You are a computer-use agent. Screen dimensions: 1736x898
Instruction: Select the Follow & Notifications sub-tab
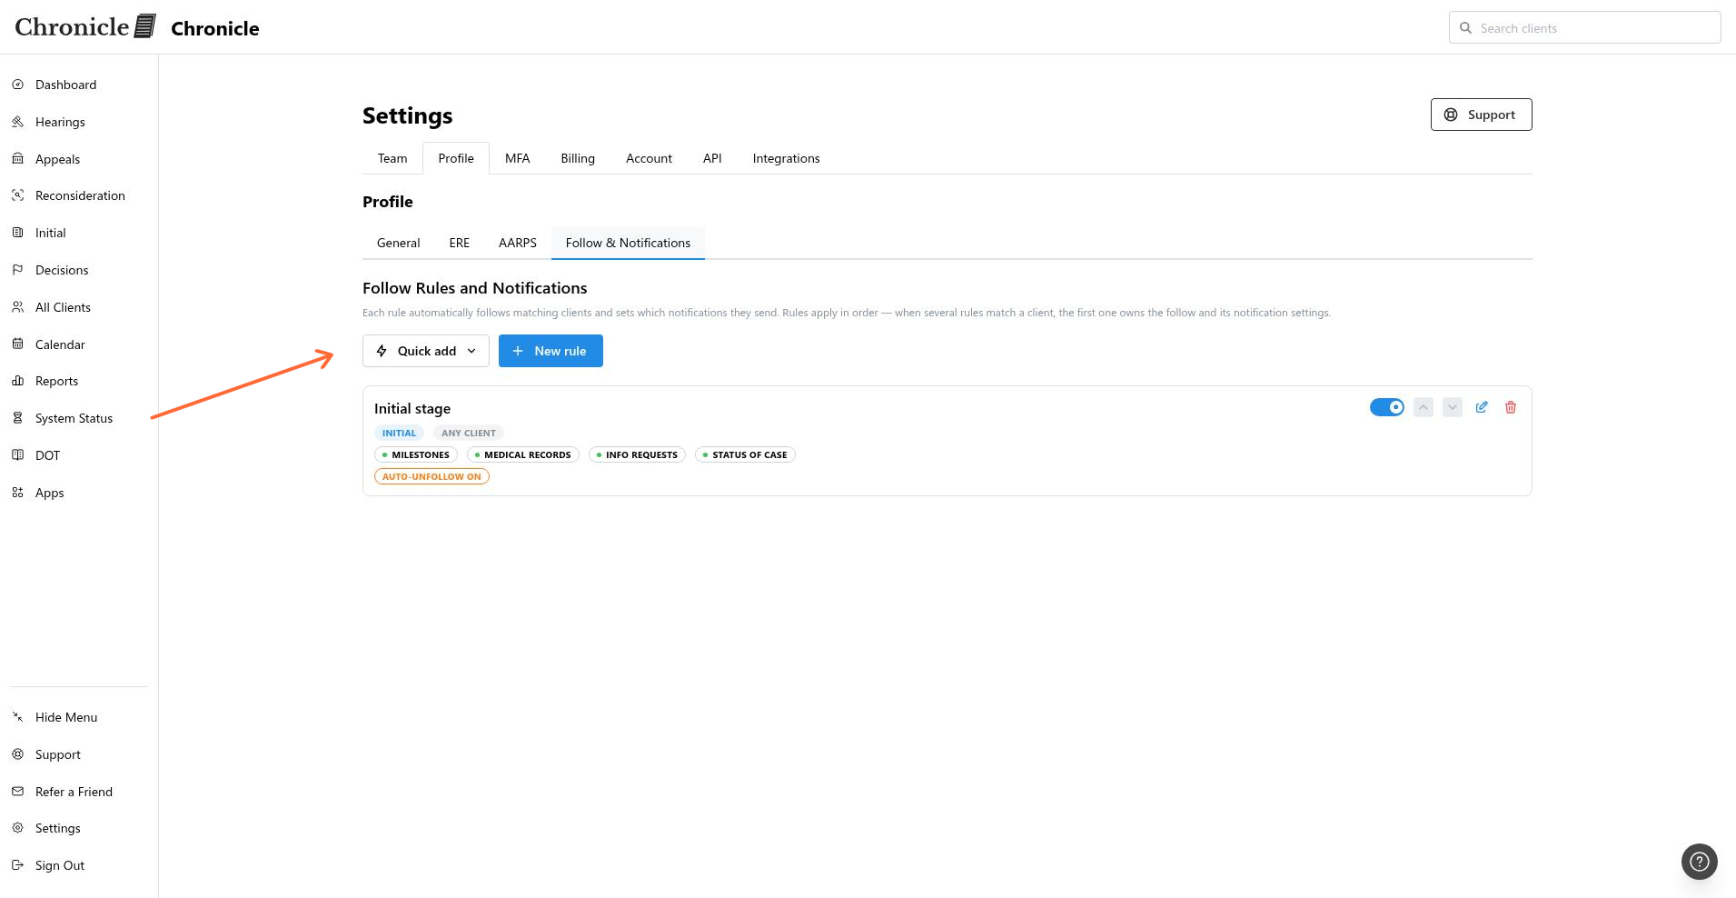(x=628, y=243)
